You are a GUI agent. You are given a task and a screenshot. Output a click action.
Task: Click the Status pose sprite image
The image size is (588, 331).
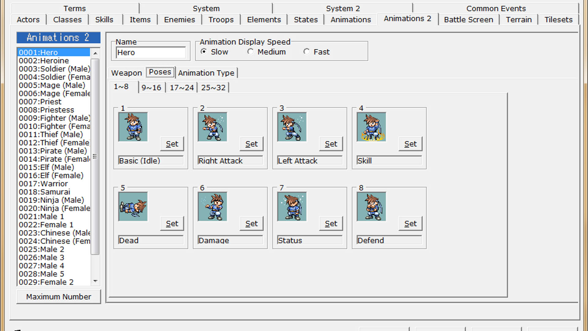click(x=292, y=207)
